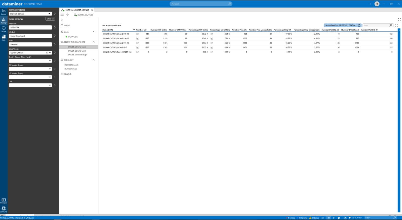The width and height of the screenshot is (402, 220).
Task: Collapse the BELOW THIS CCAP CORE section
Action: coord(94,42)
